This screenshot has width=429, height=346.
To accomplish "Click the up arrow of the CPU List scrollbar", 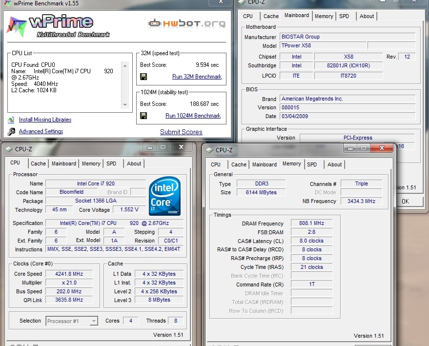I will [125, 66].
